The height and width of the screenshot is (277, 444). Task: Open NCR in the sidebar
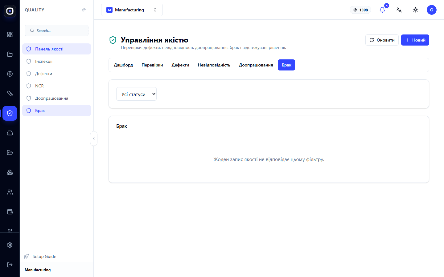point(56,86)
